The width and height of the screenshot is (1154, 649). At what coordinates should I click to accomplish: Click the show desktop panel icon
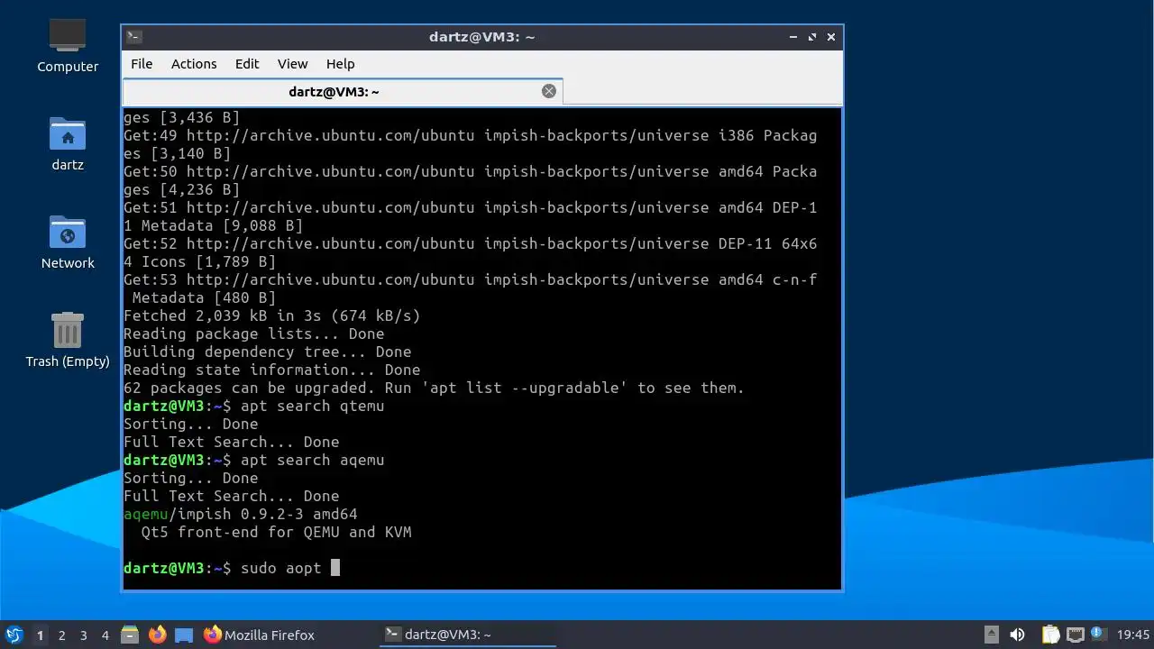point(184,635)
